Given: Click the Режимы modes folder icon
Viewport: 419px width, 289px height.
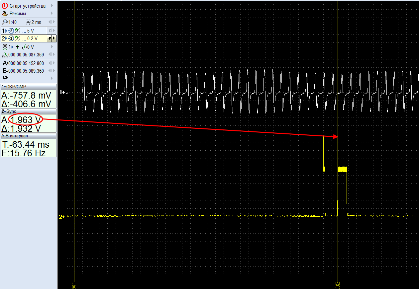Looking at the screenshot, I should [x=5, y=14].
